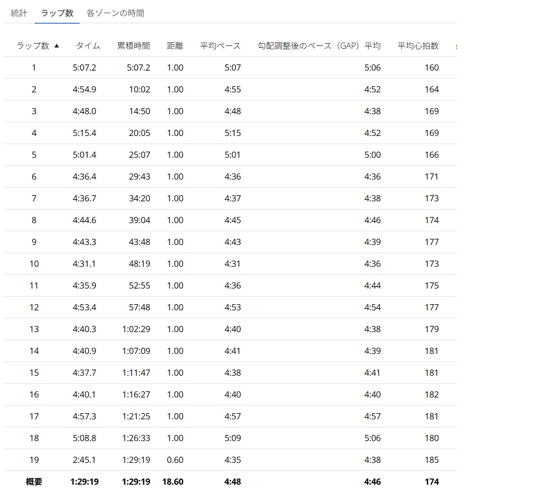The width and height of the screenshot is (546, 497).
Task: Click the 距離 column header
Action: (175, 46)
